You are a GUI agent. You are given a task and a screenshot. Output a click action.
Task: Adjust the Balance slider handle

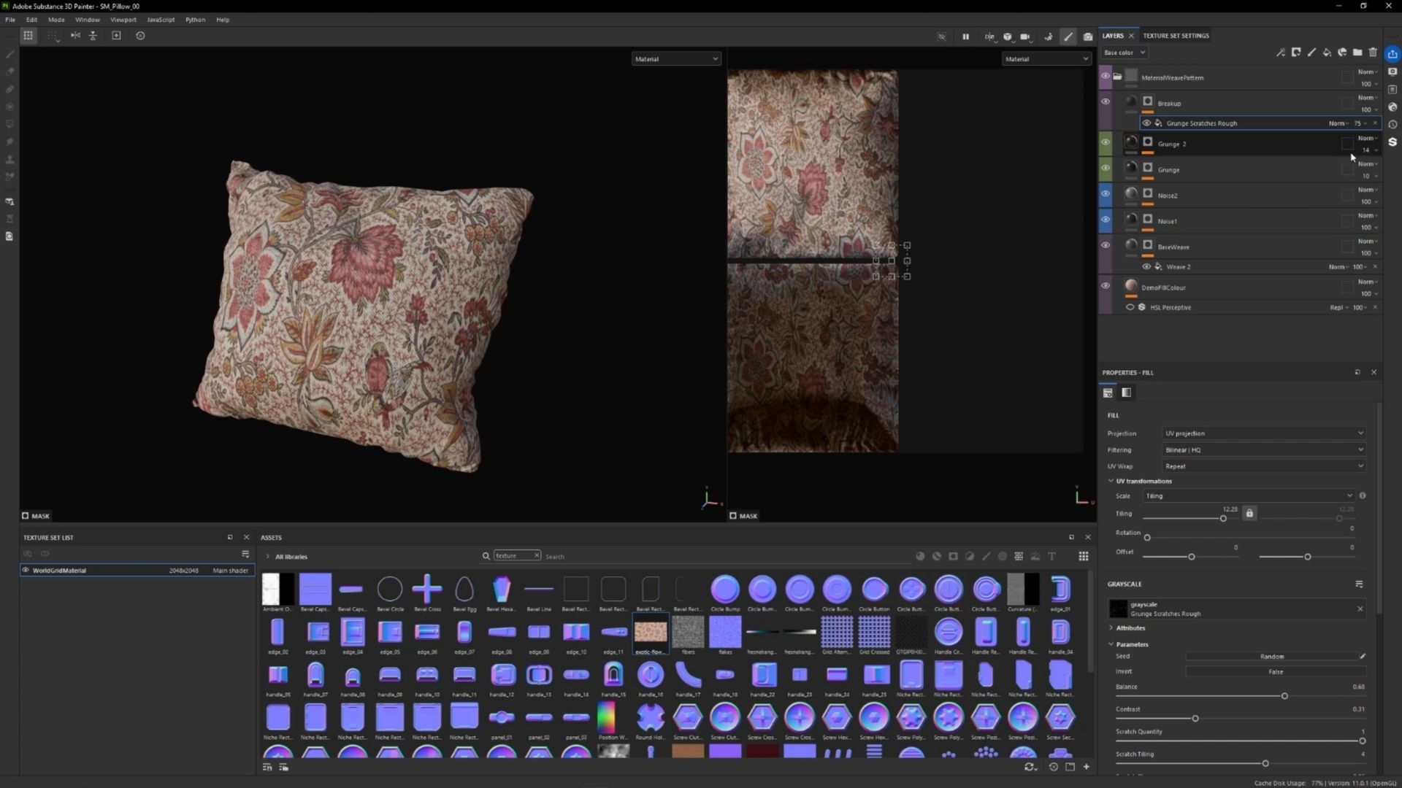pyautogui.click(x=1284, y=696)
